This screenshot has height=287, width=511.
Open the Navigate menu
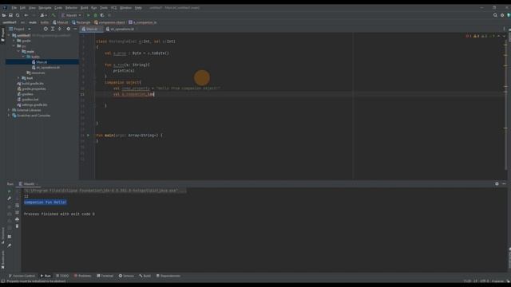coord(45,8)
